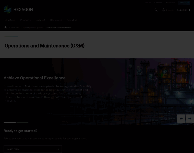This screenshot has height=153, width=194.
Task: Open the Products menu
Action: pos(25,20)
